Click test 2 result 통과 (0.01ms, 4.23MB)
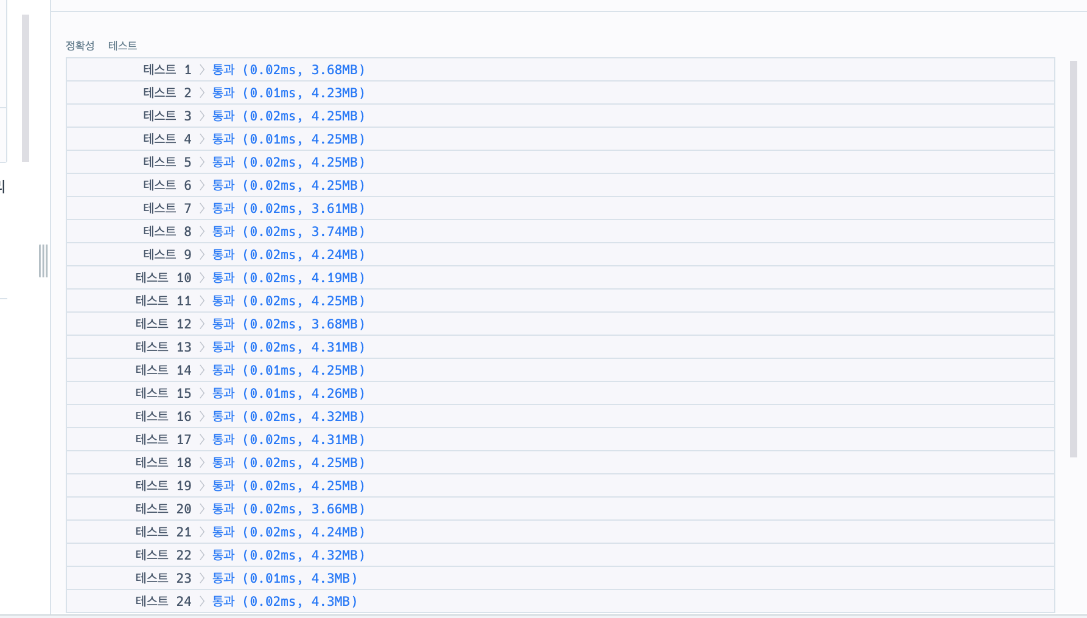Viewport: 1087px width, 618px height. pos(288,93)
